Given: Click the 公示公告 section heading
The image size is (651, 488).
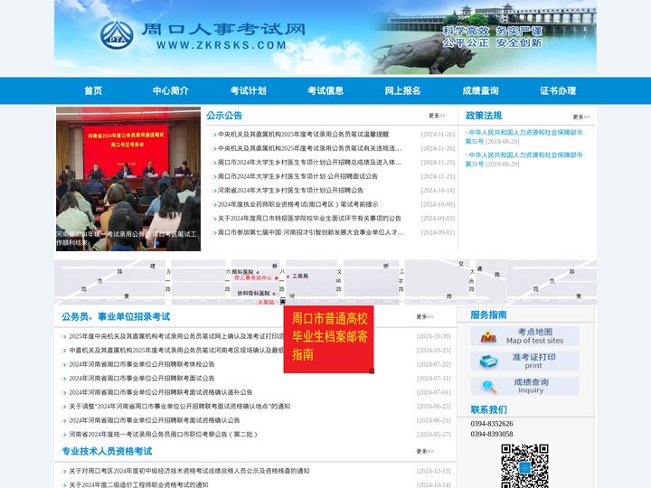Looking at the screenshot, I should 224,116.
